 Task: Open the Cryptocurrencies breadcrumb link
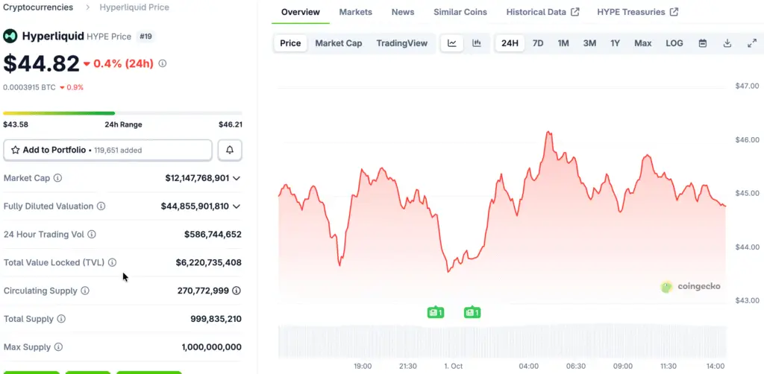click(38, 7)
